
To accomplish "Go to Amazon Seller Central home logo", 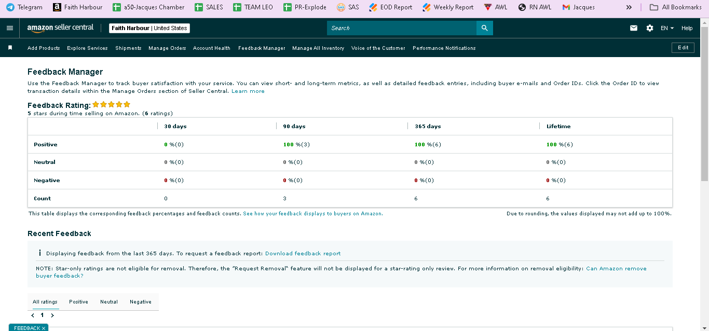I will click(61, 27).
